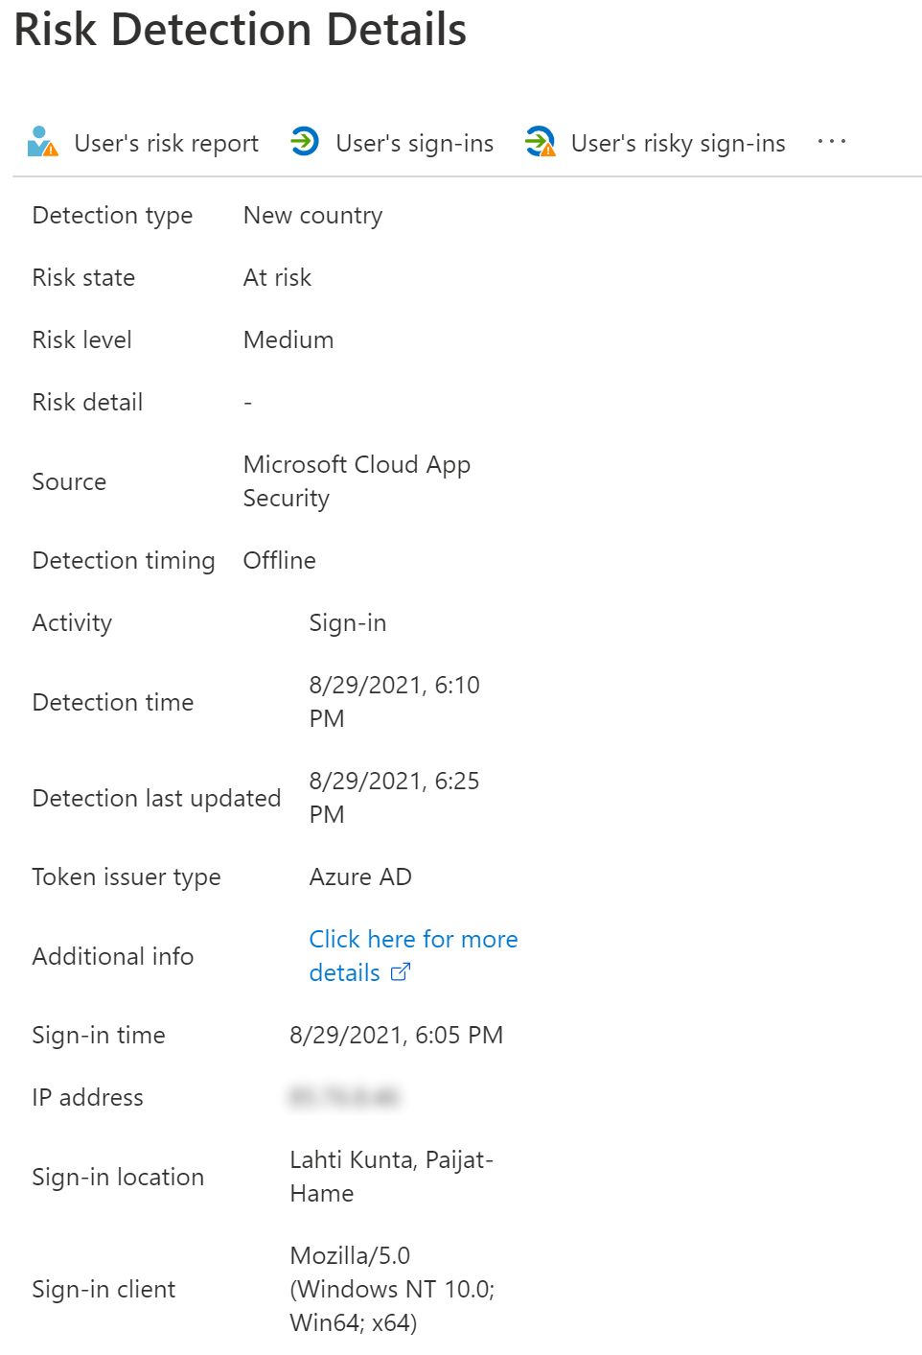Click the Risk Detection Details heading
Viewport: 922px width, 1355px height.
240,30
